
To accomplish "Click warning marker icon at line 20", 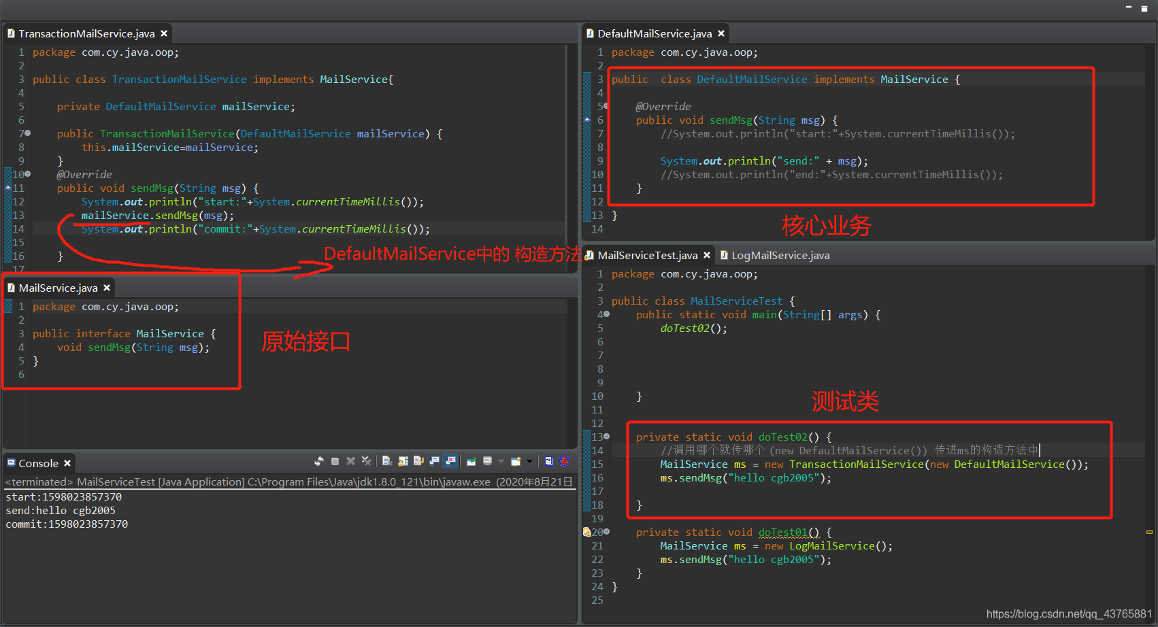I will click(586, 532).
